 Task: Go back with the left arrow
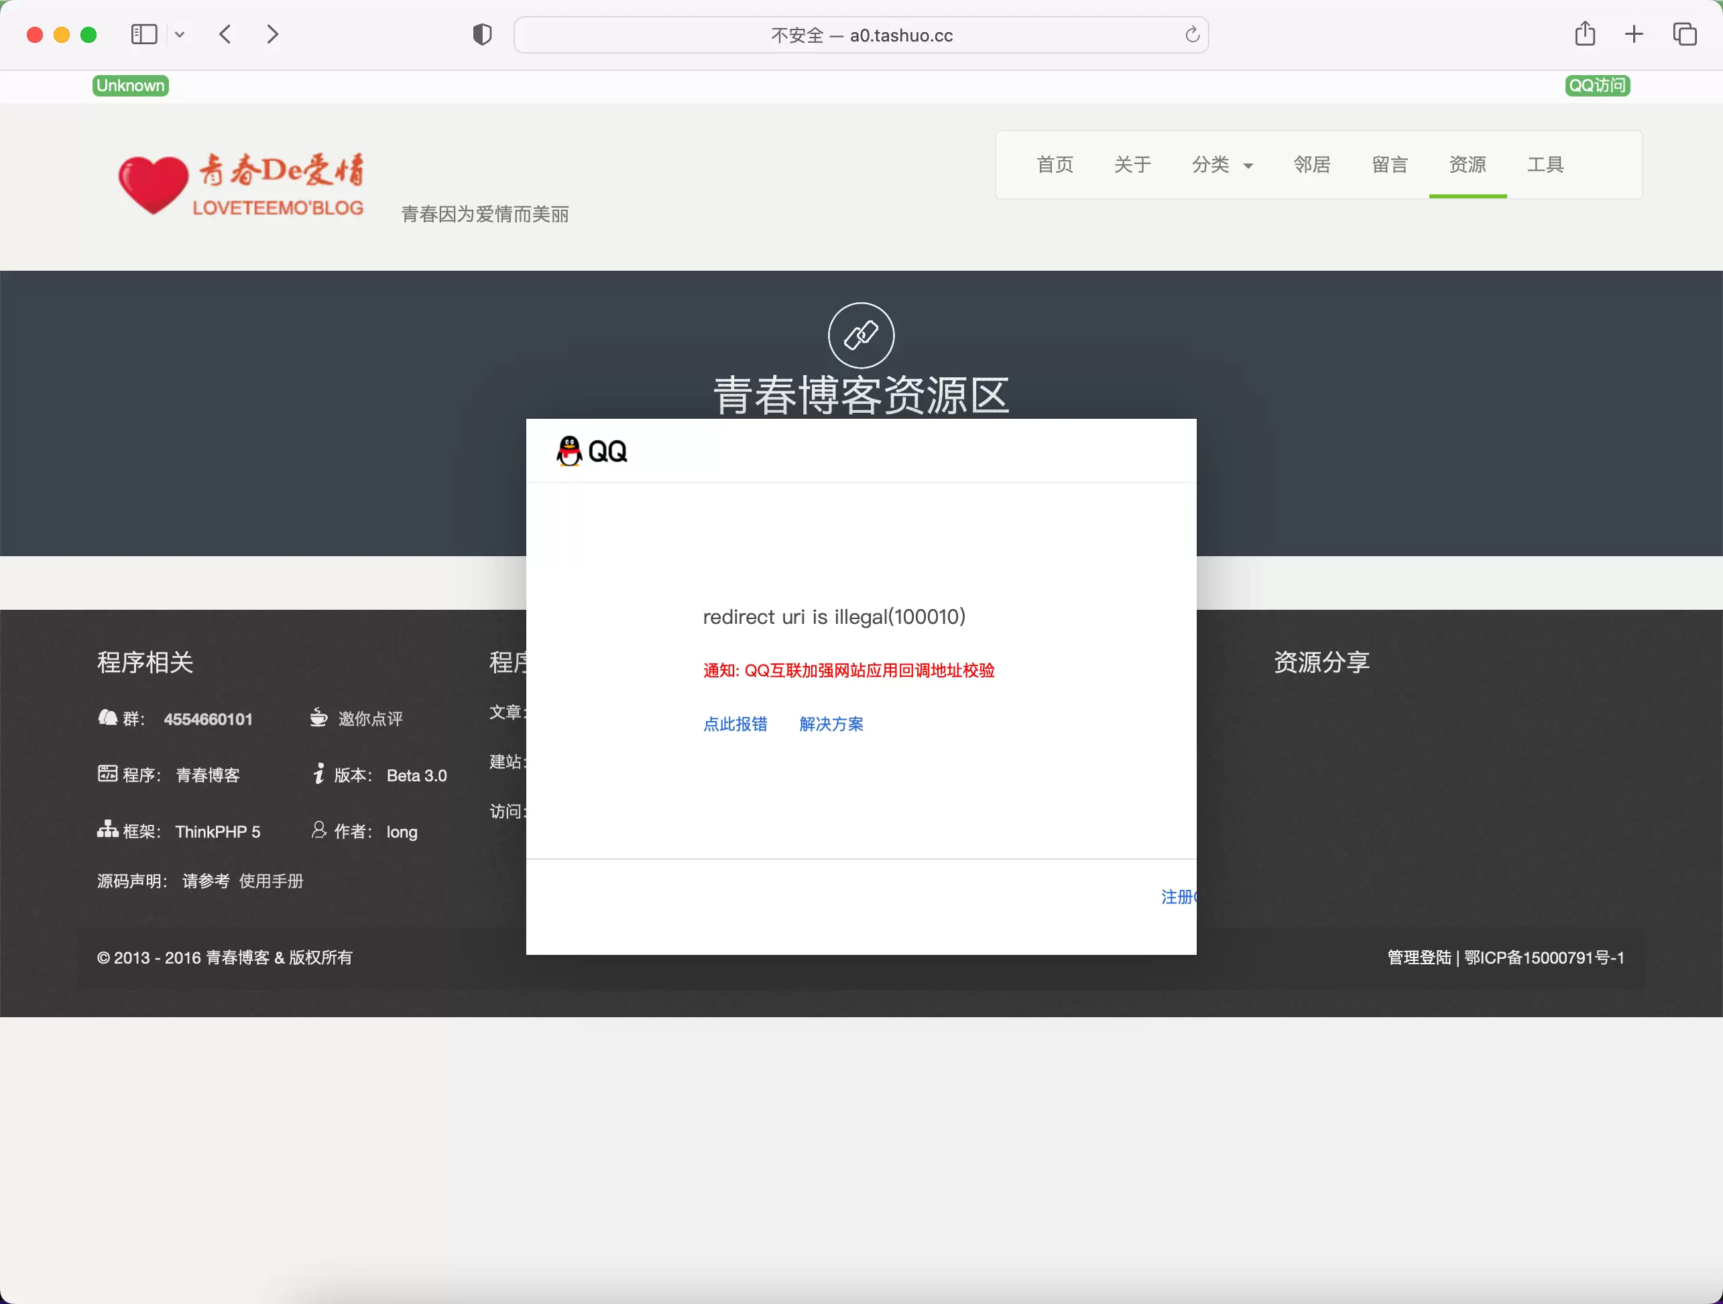pyautogui.click(x=226, y=34)
